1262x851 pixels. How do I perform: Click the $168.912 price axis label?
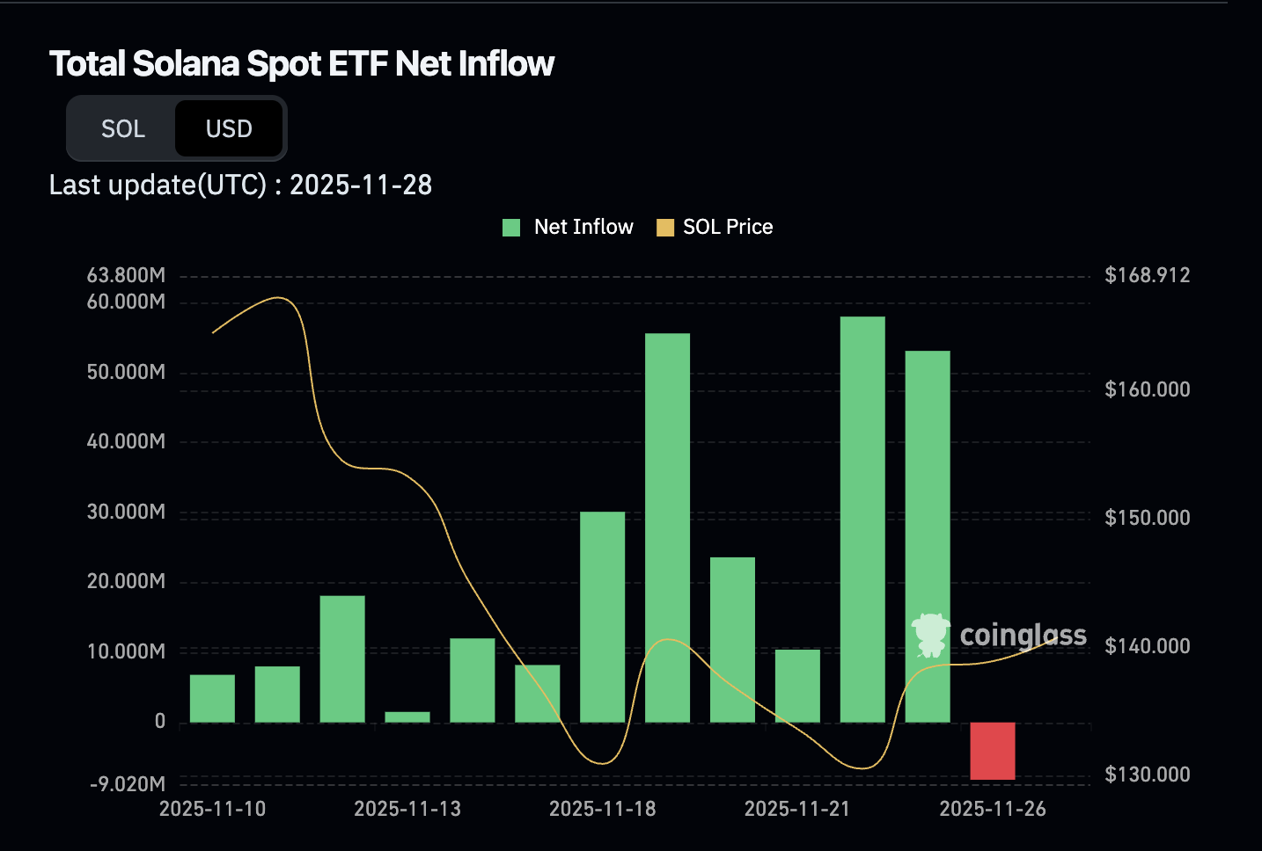point(1147,274)
